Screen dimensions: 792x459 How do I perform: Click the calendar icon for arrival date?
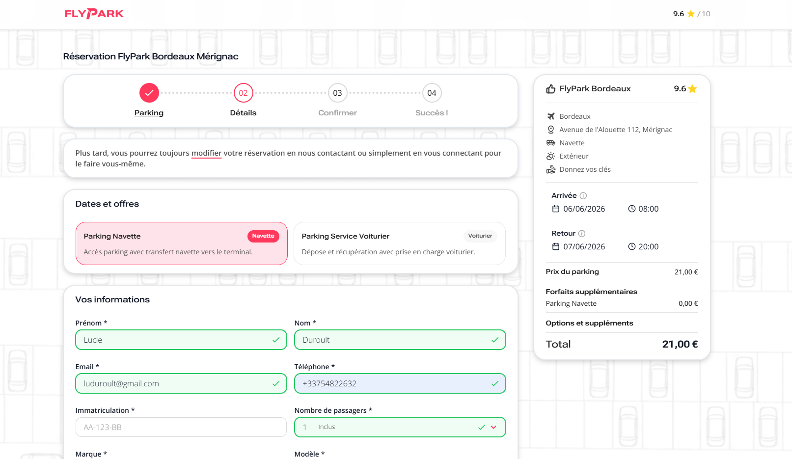pos(556,209)
